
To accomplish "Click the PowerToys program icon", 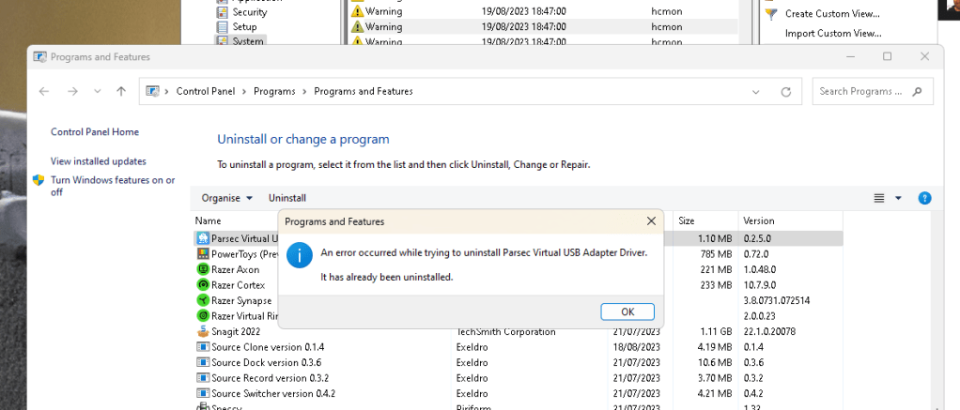I will (203, 254).
